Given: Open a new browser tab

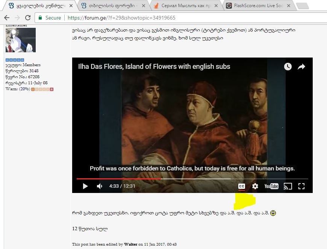Looking at the screenshot, I should point(303,6).
